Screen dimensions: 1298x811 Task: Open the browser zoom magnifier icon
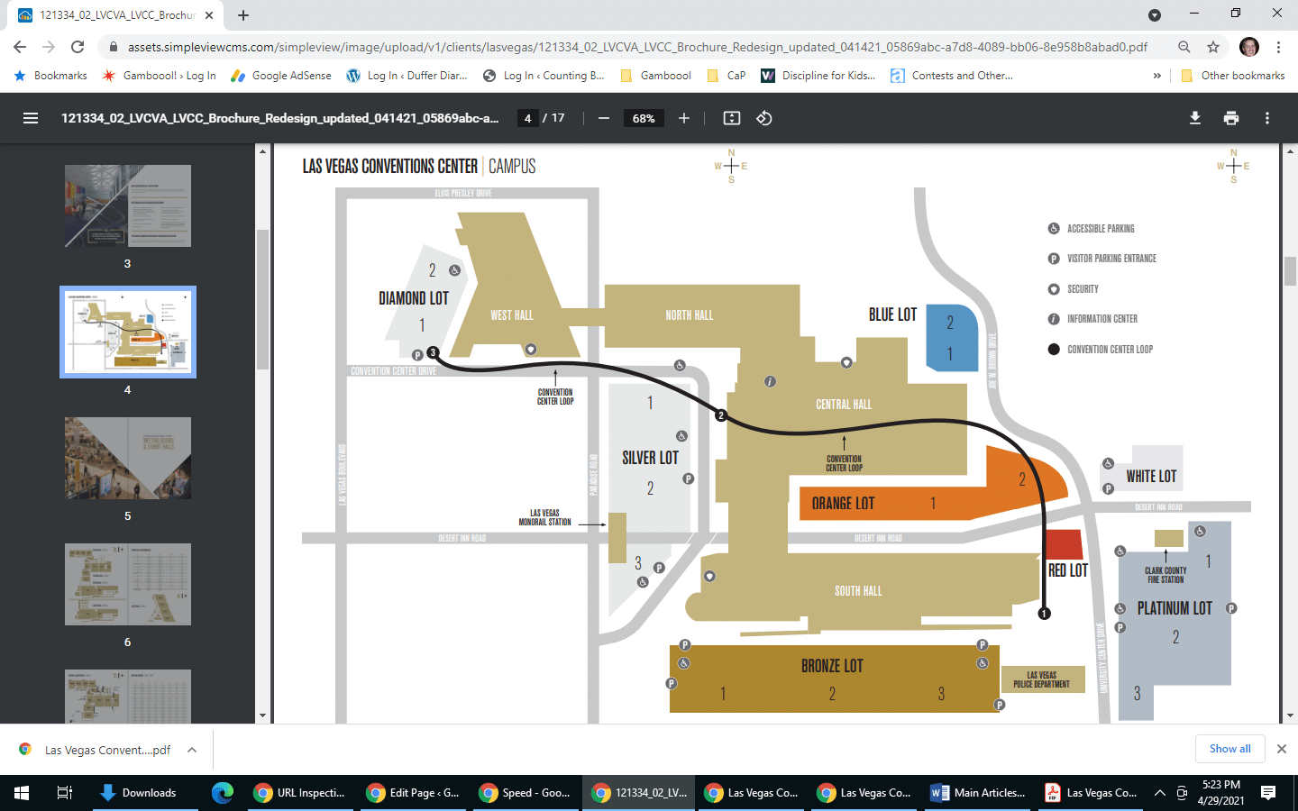click(x=1184, y=47)
